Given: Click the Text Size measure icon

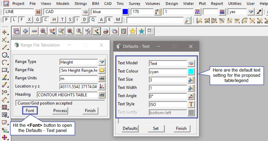Looking at the screenshot, I should (191, 80).
